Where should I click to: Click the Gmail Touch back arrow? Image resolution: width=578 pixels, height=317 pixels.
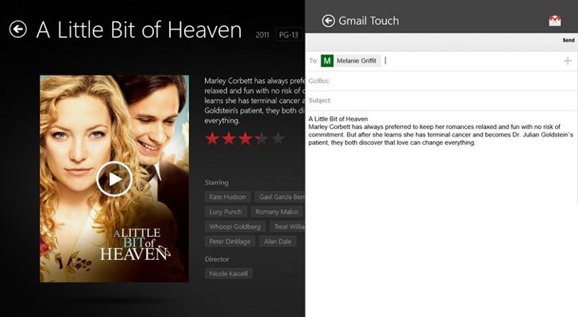(x=328, y=21)
